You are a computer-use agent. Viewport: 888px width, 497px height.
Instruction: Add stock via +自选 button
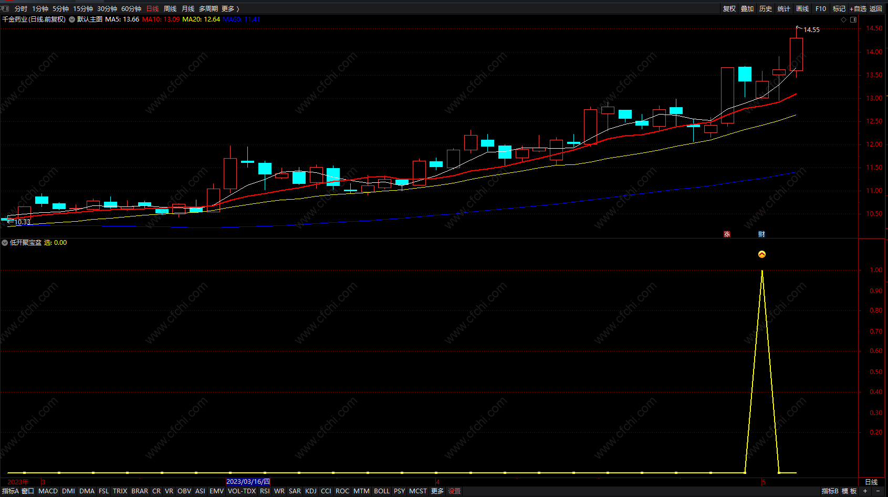(858, 9)
